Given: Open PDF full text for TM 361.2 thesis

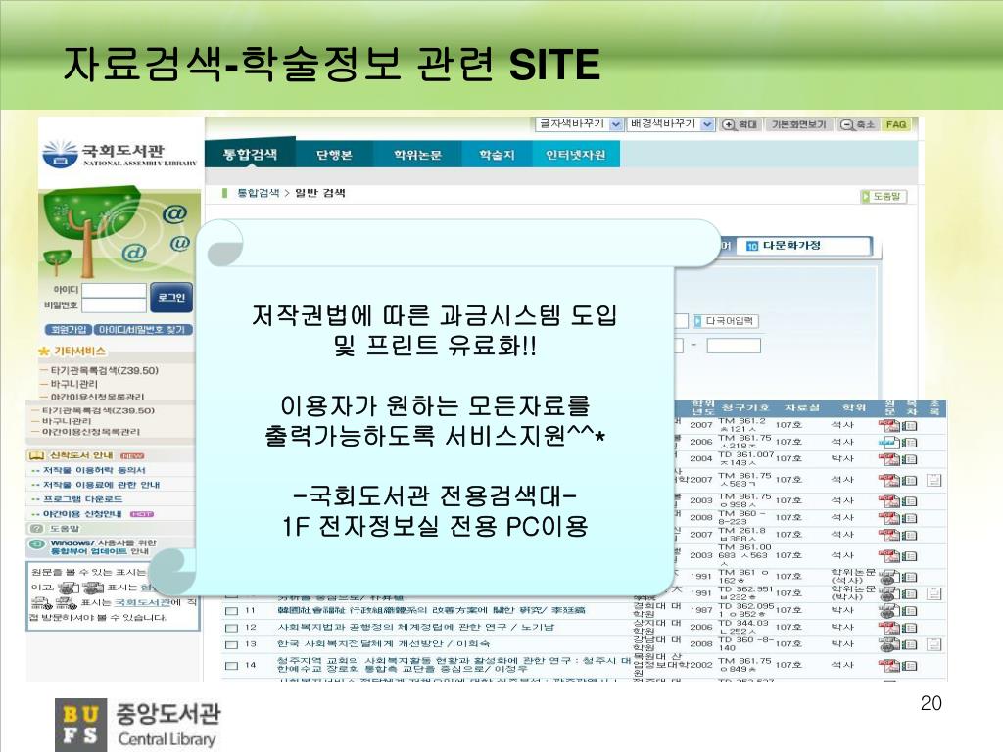Looking at the screenshot, I should pos(888,425).
